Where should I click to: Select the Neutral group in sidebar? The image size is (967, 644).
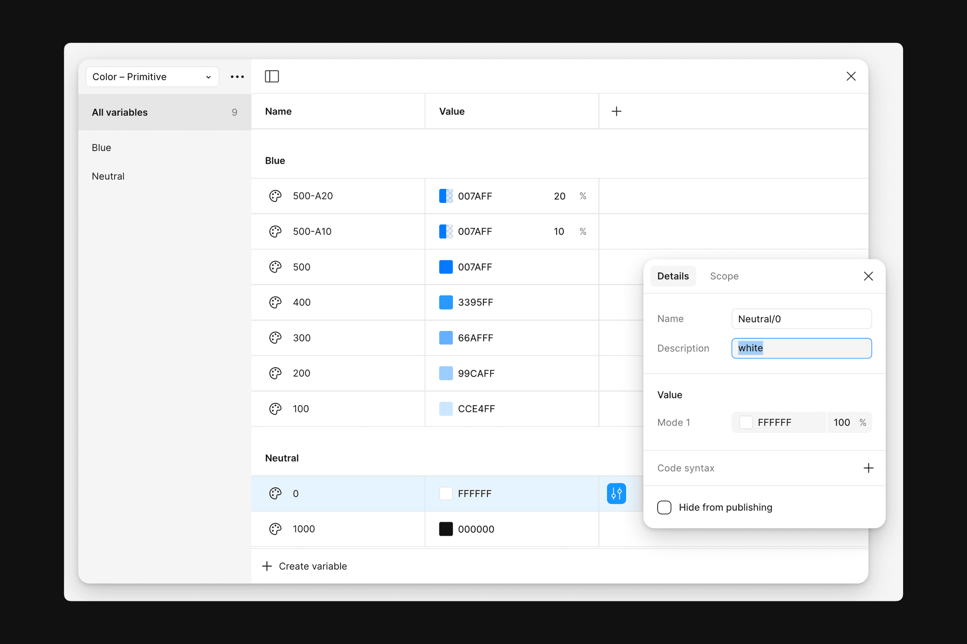108,176
